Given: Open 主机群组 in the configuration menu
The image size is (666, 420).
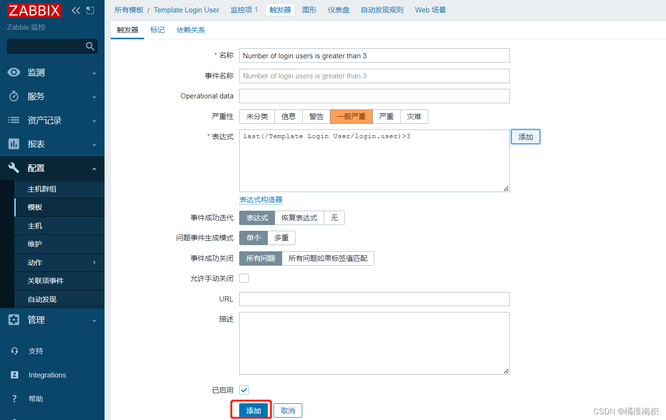Looking at the screenshot, I should point(59,189).
